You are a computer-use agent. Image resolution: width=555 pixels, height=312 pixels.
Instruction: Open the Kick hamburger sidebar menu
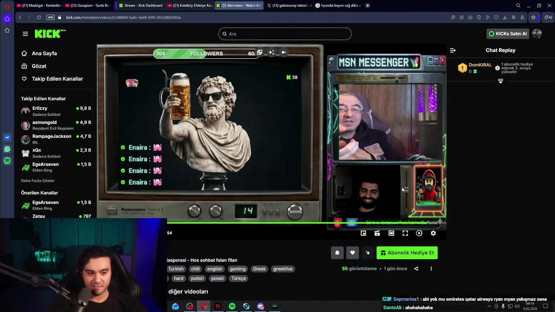pyautogui.click(x=25, y=34)
